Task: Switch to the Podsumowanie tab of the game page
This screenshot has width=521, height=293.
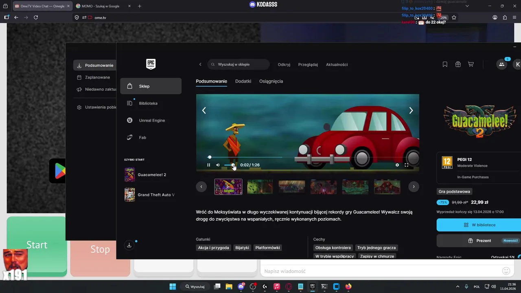Action: point(211,81)
